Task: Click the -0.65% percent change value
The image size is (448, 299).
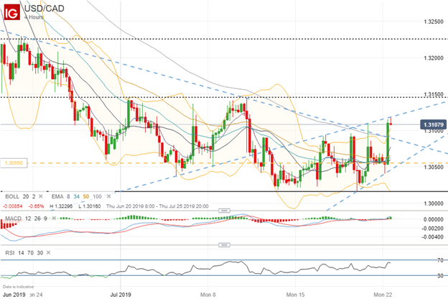Action: (x=36, y=206)
